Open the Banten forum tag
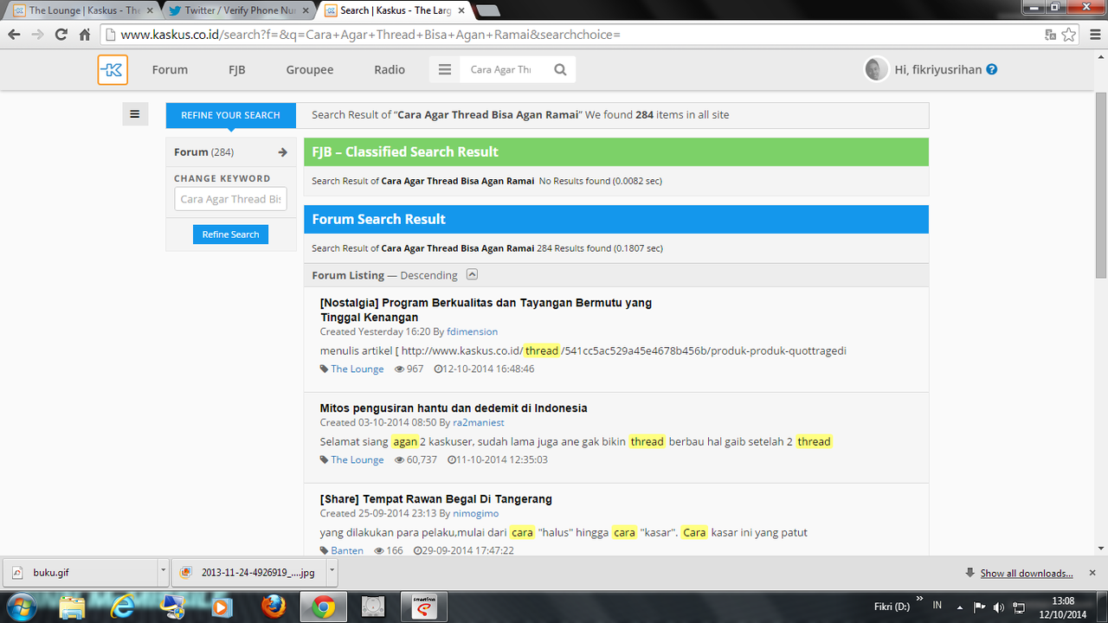The image size is (1108, 623). pos(347,550)
